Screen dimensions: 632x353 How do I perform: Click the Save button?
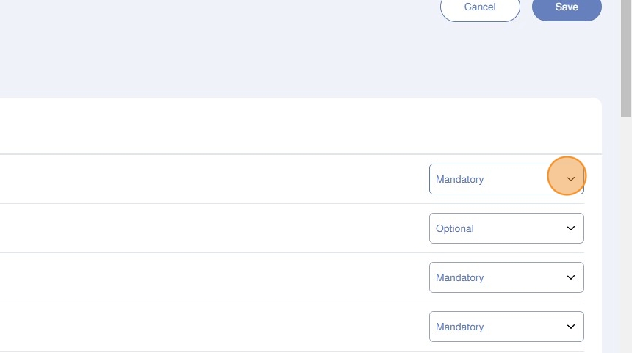(x=567, y=7)
